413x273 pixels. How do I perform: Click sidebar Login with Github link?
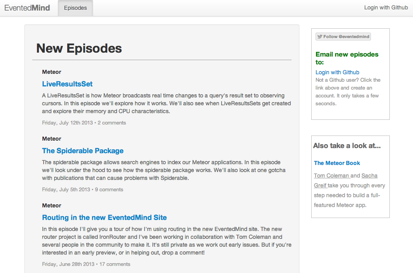[337, 72]
